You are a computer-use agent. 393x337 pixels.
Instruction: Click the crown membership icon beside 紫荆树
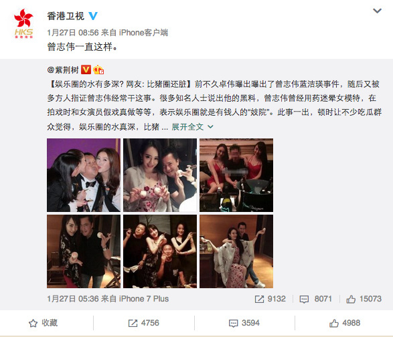pyautogui.click(x=98, y=70)
